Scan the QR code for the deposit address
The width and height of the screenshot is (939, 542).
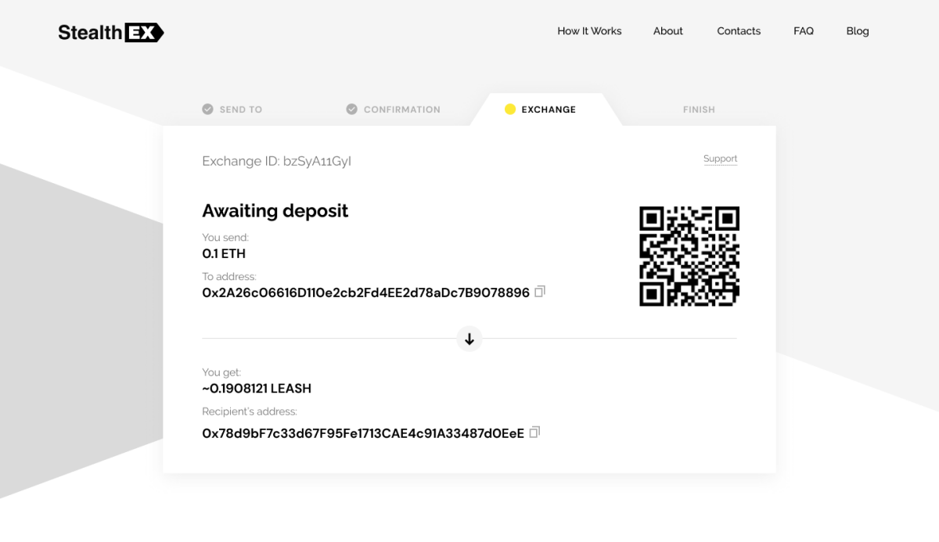click(689, 256)
